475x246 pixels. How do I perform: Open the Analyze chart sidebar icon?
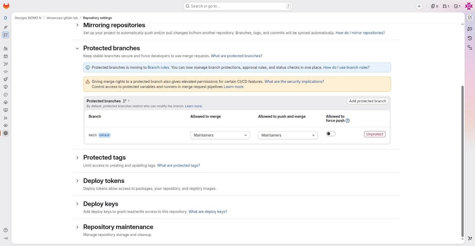5,118
